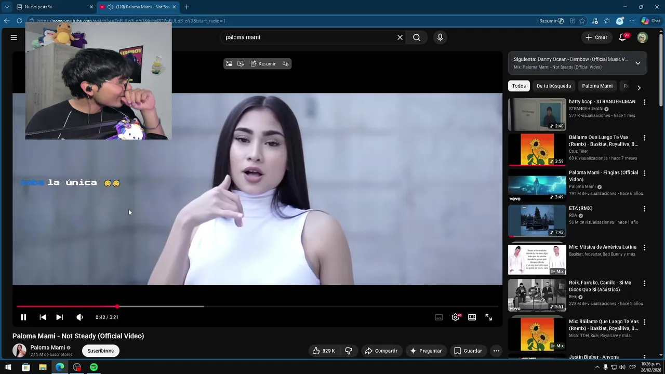665x374 pixels.
Task: Like the video with 829 K likes
Action: 323,351
